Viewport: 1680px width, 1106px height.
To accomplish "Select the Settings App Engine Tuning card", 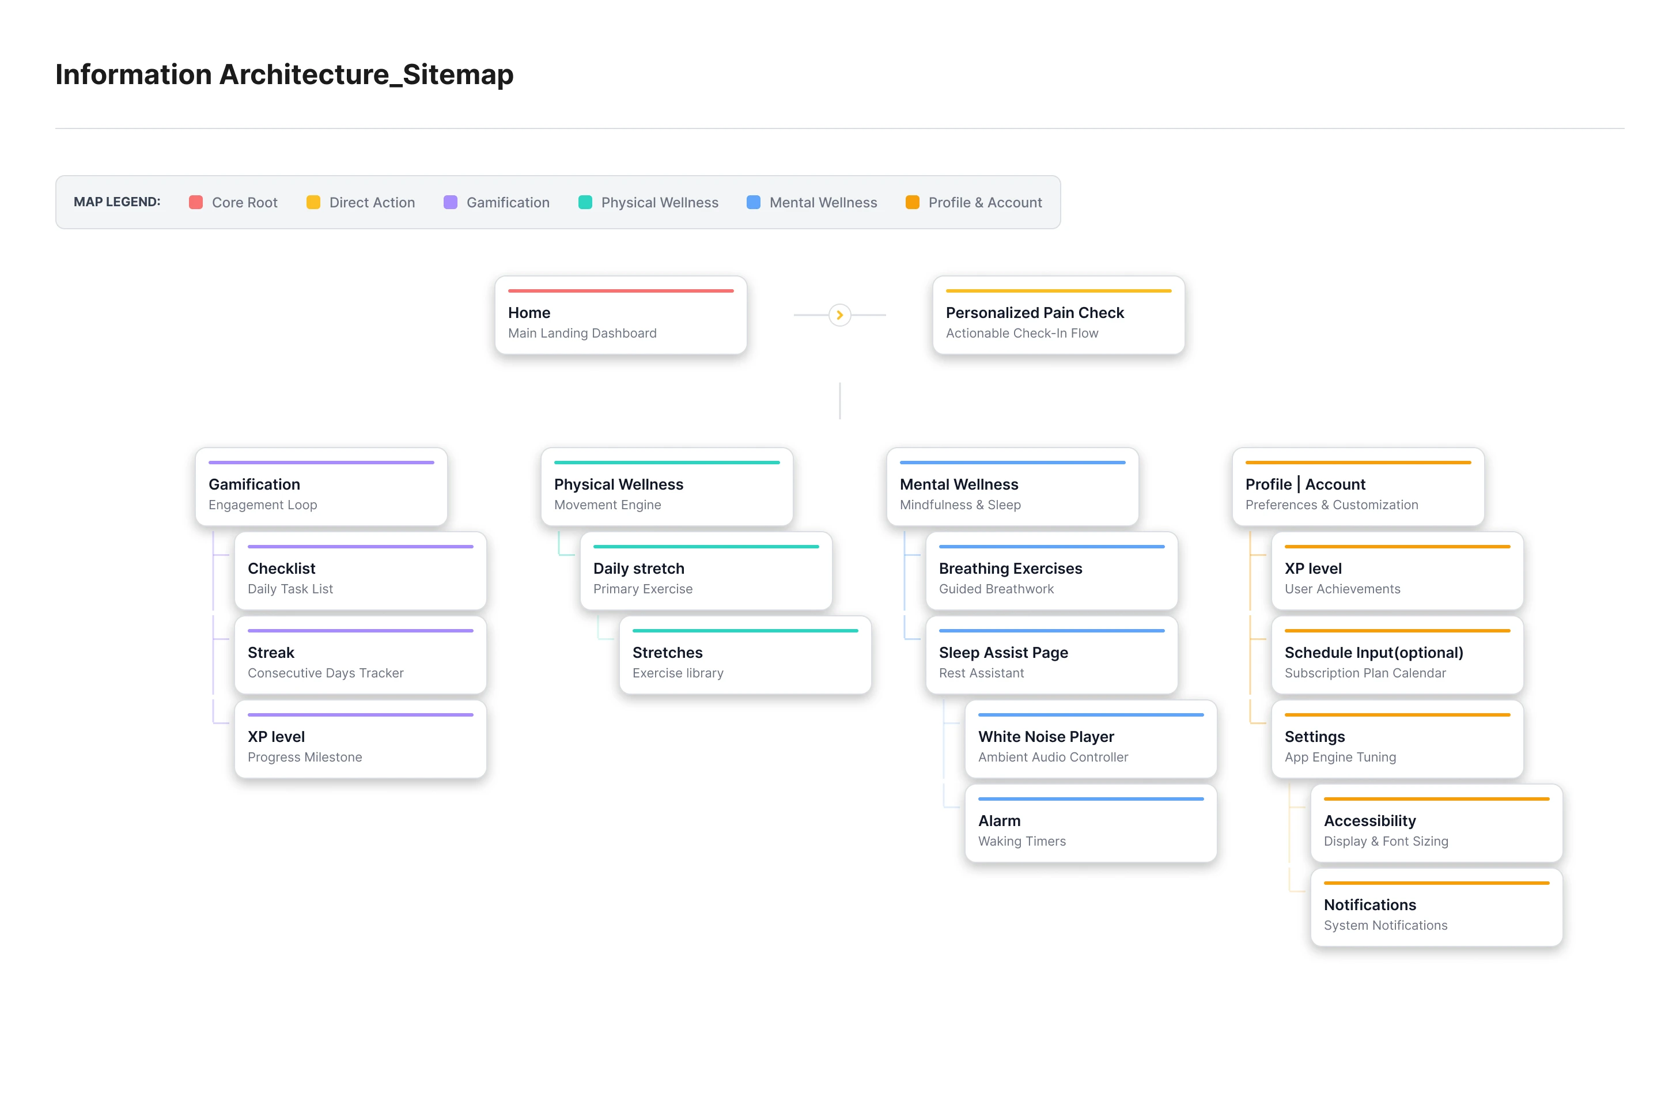I will tap(1397, 738).
